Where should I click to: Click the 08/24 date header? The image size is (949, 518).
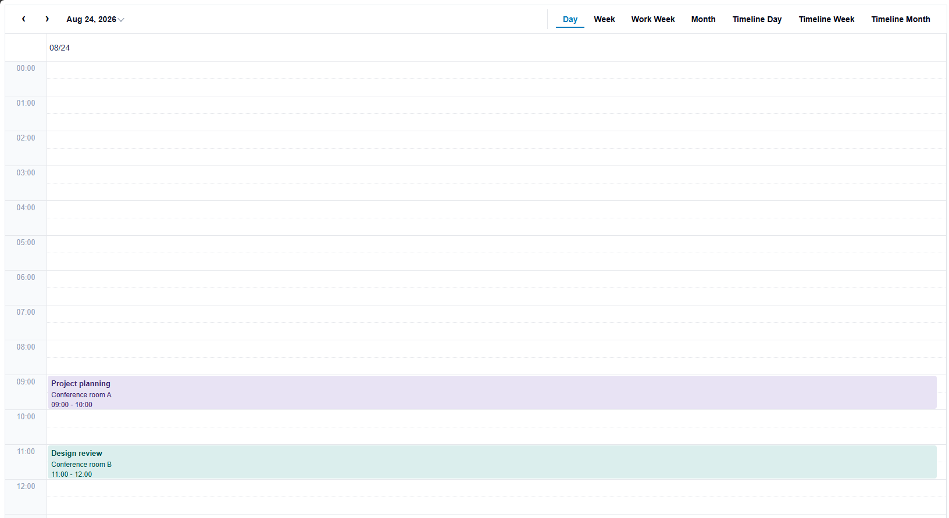(x=59, y=48)
